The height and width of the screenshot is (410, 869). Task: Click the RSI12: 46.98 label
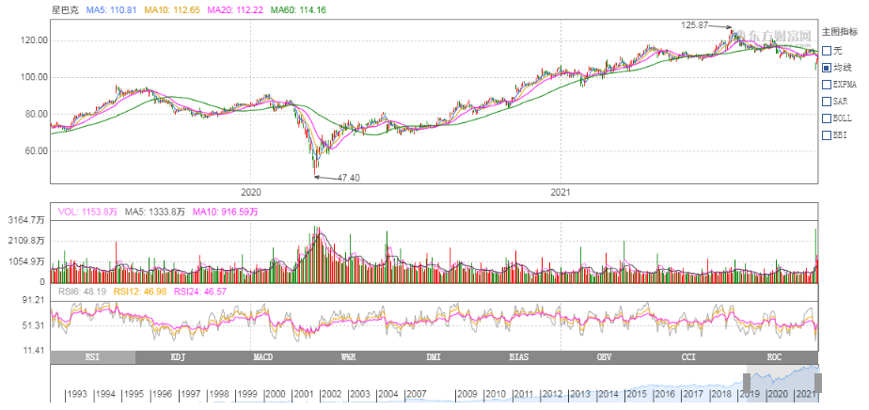click(x=142, y=292)
